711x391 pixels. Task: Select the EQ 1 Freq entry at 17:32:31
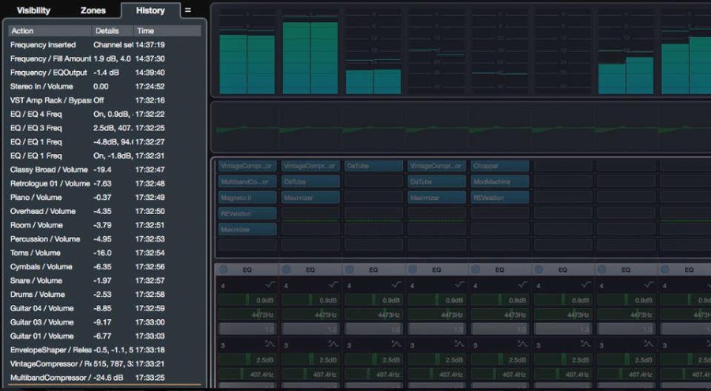tap(105, 156)
